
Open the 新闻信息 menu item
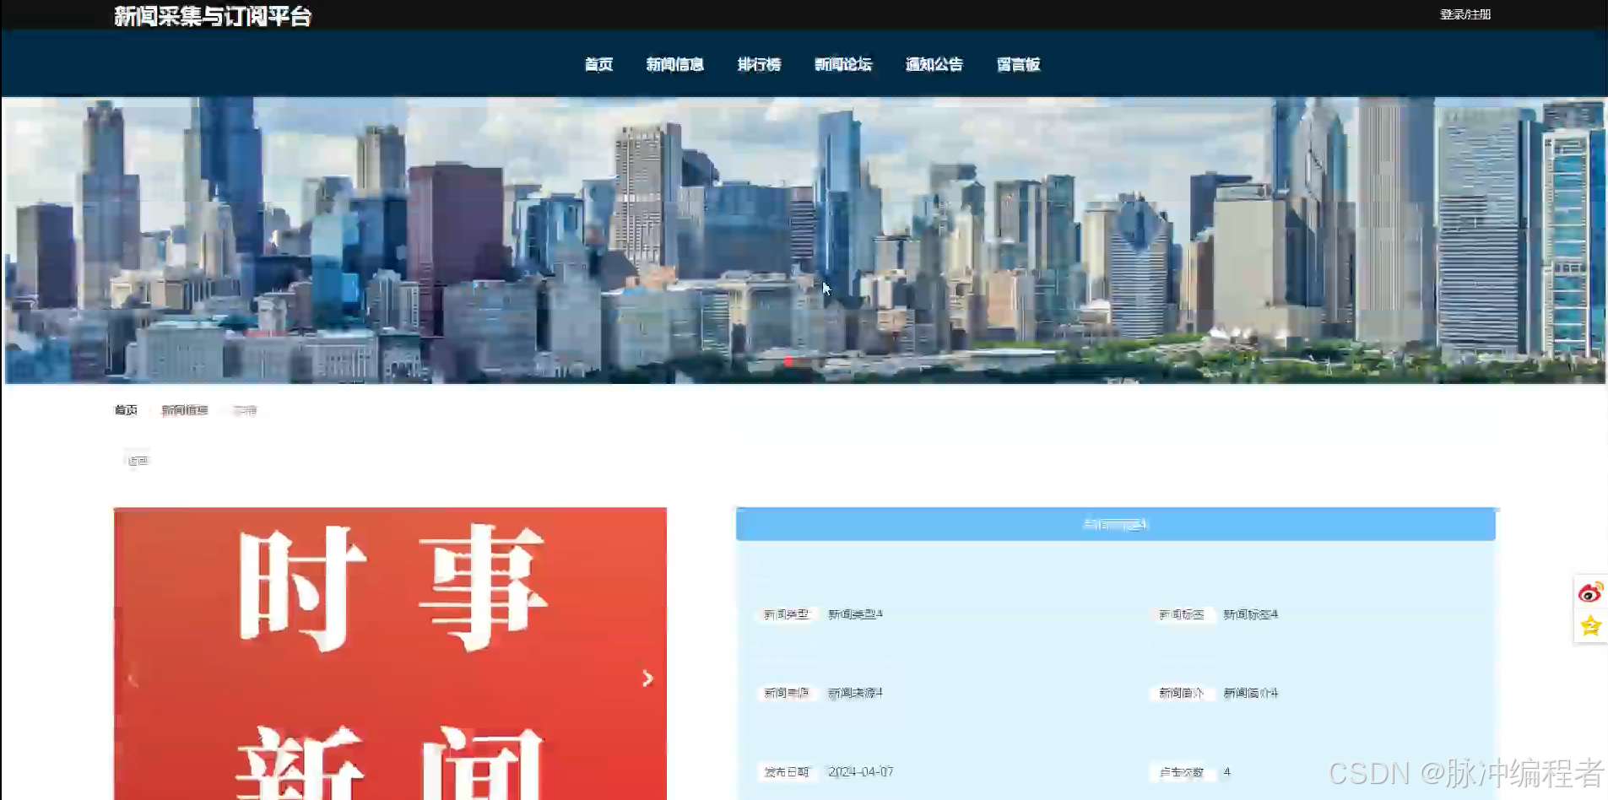click(x=674, y=64)
